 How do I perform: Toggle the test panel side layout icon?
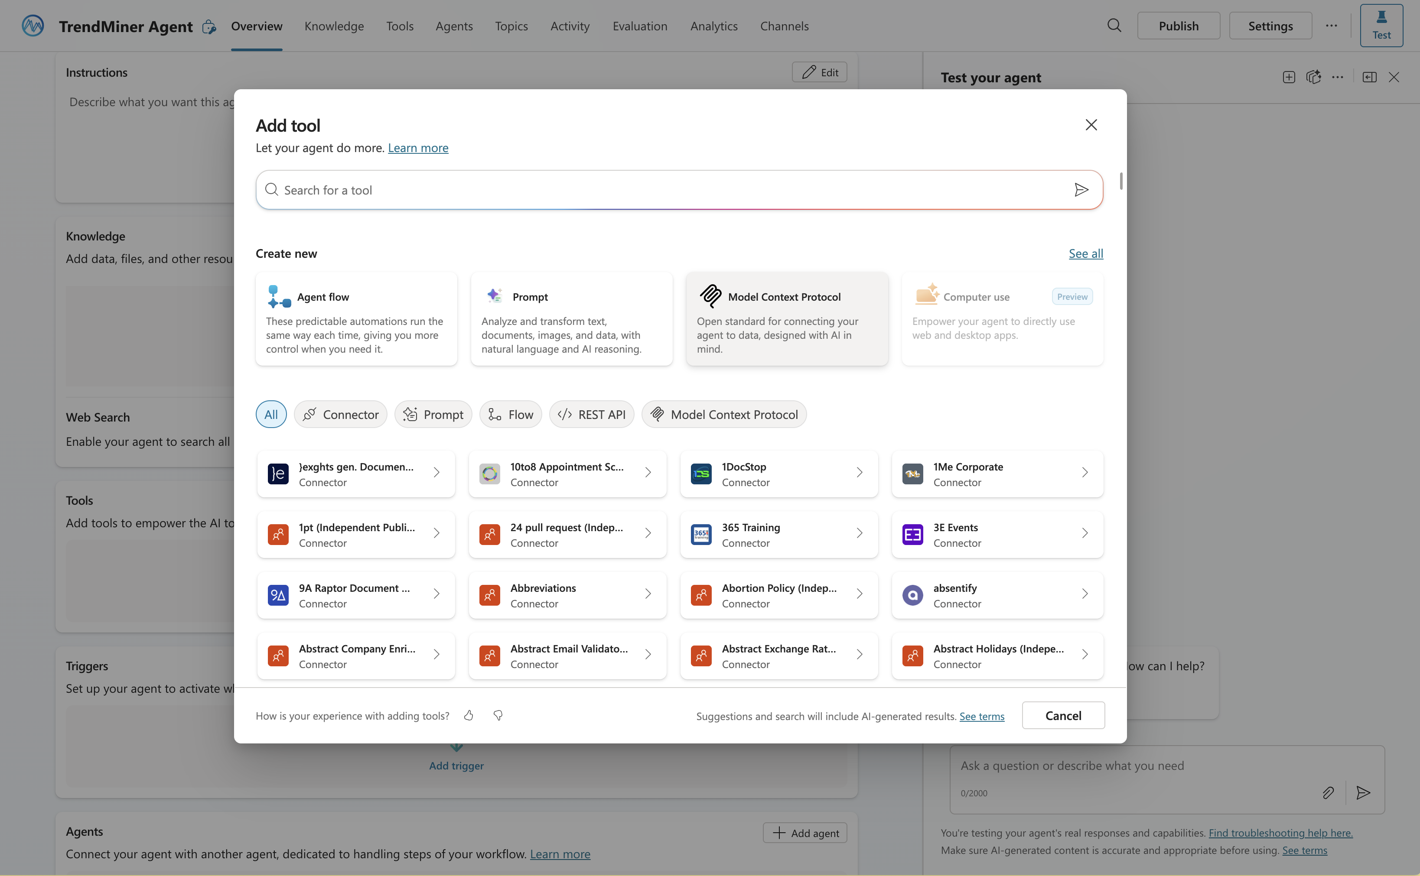1370,77
